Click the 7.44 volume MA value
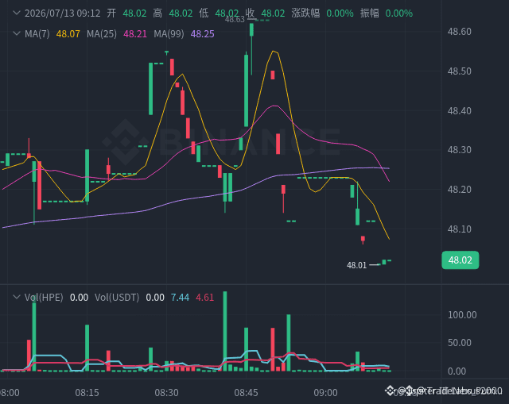Image resolution: width=509 pixels, height=404 pixels. (181, 297)
